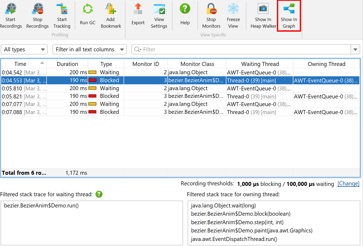
Task: Select java.lang.Object.wait(long) stack frame
Action: click(x=223, y=206)
